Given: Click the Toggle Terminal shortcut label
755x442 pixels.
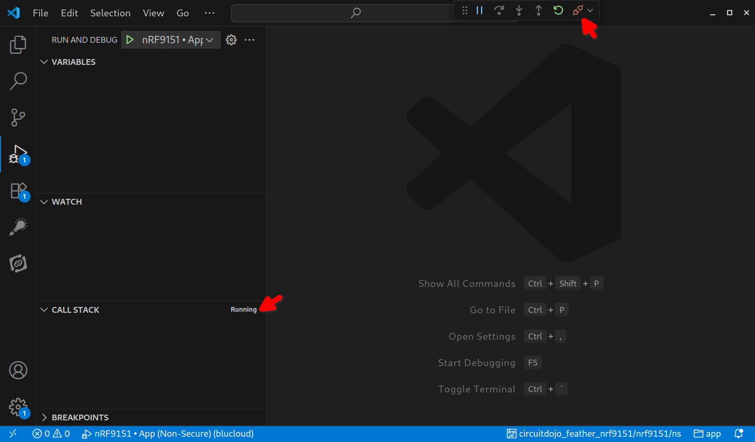Looking at the screenshot, I should [477, 389].
